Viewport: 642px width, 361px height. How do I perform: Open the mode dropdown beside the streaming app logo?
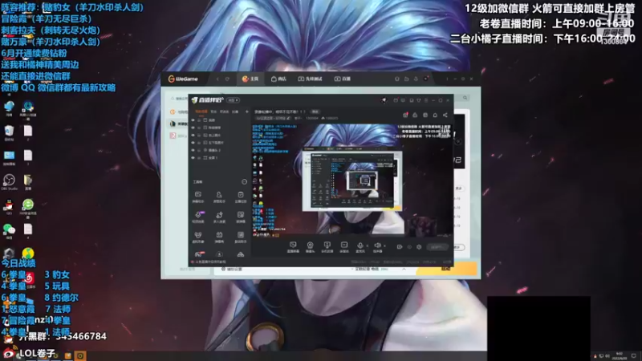(233, 100)
